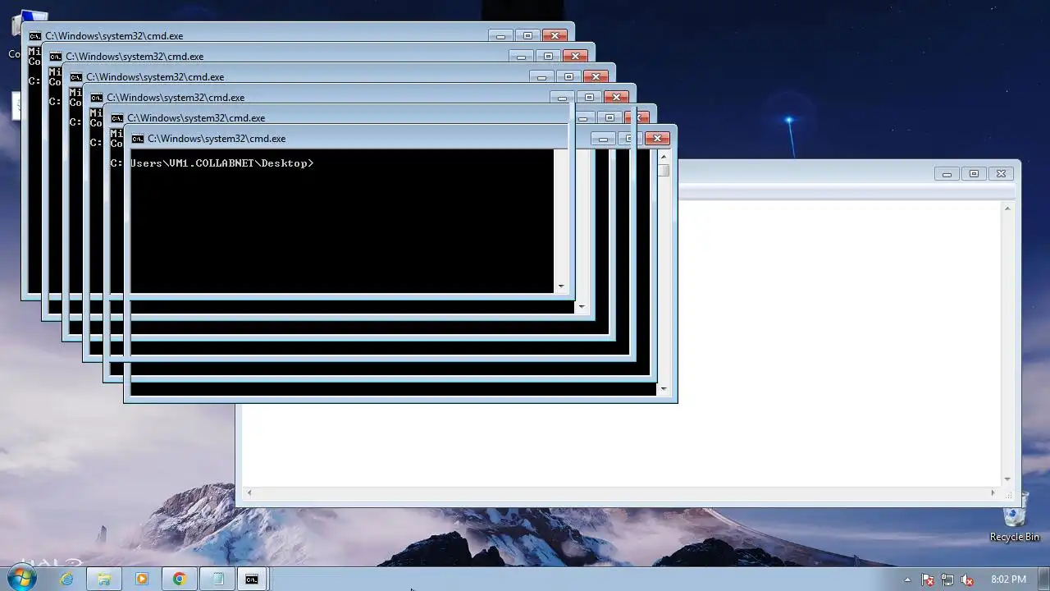This screenshot has width=1050, height=591.
Task: Show hidden system tray icons arrow
Action: 907,580
